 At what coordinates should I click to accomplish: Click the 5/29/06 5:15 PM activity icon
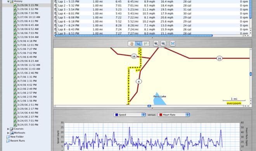[x=15, y=5]
